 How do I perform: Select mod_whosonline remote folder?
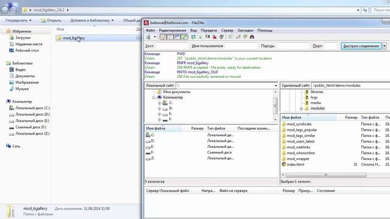[300, 153]
